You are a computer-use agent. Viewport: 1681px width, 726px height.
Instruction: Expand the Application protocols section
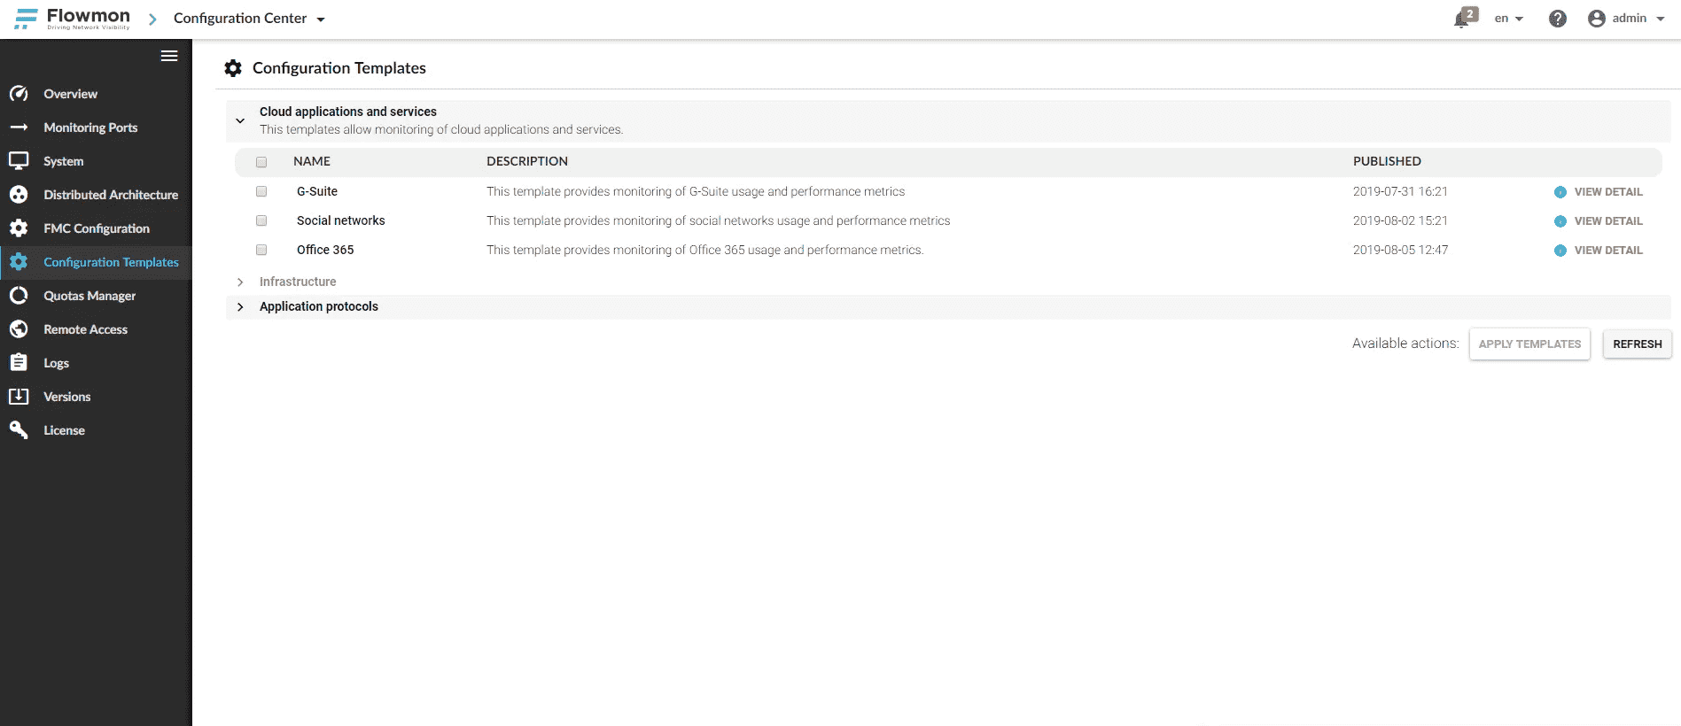click(240, 306)
